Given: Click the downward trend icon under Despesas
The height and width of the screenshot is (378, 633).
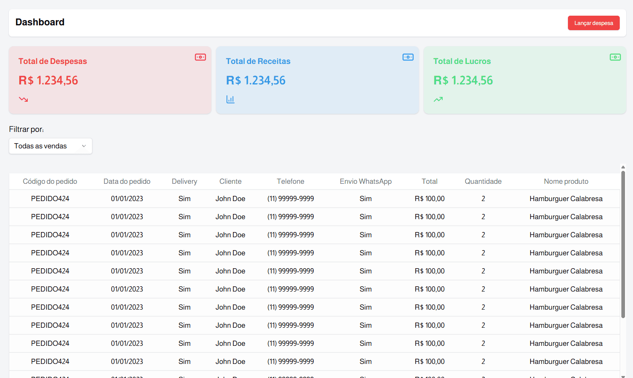Looking at the screenshot, I should coord(23,99).
